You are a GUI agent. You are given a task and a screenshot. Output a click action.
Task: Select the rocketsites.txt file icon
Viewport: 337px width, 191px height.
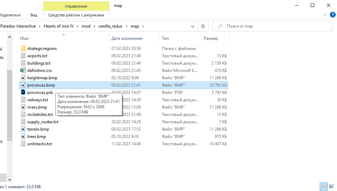click(23, 114)
